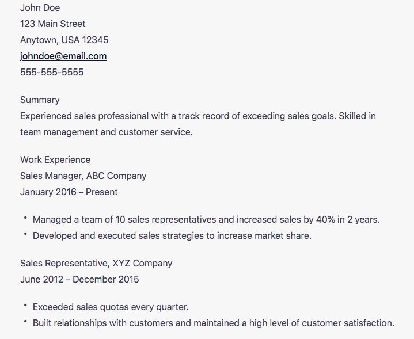
Task: Click the January 2016 – Present date range
Action: [69, 192]
